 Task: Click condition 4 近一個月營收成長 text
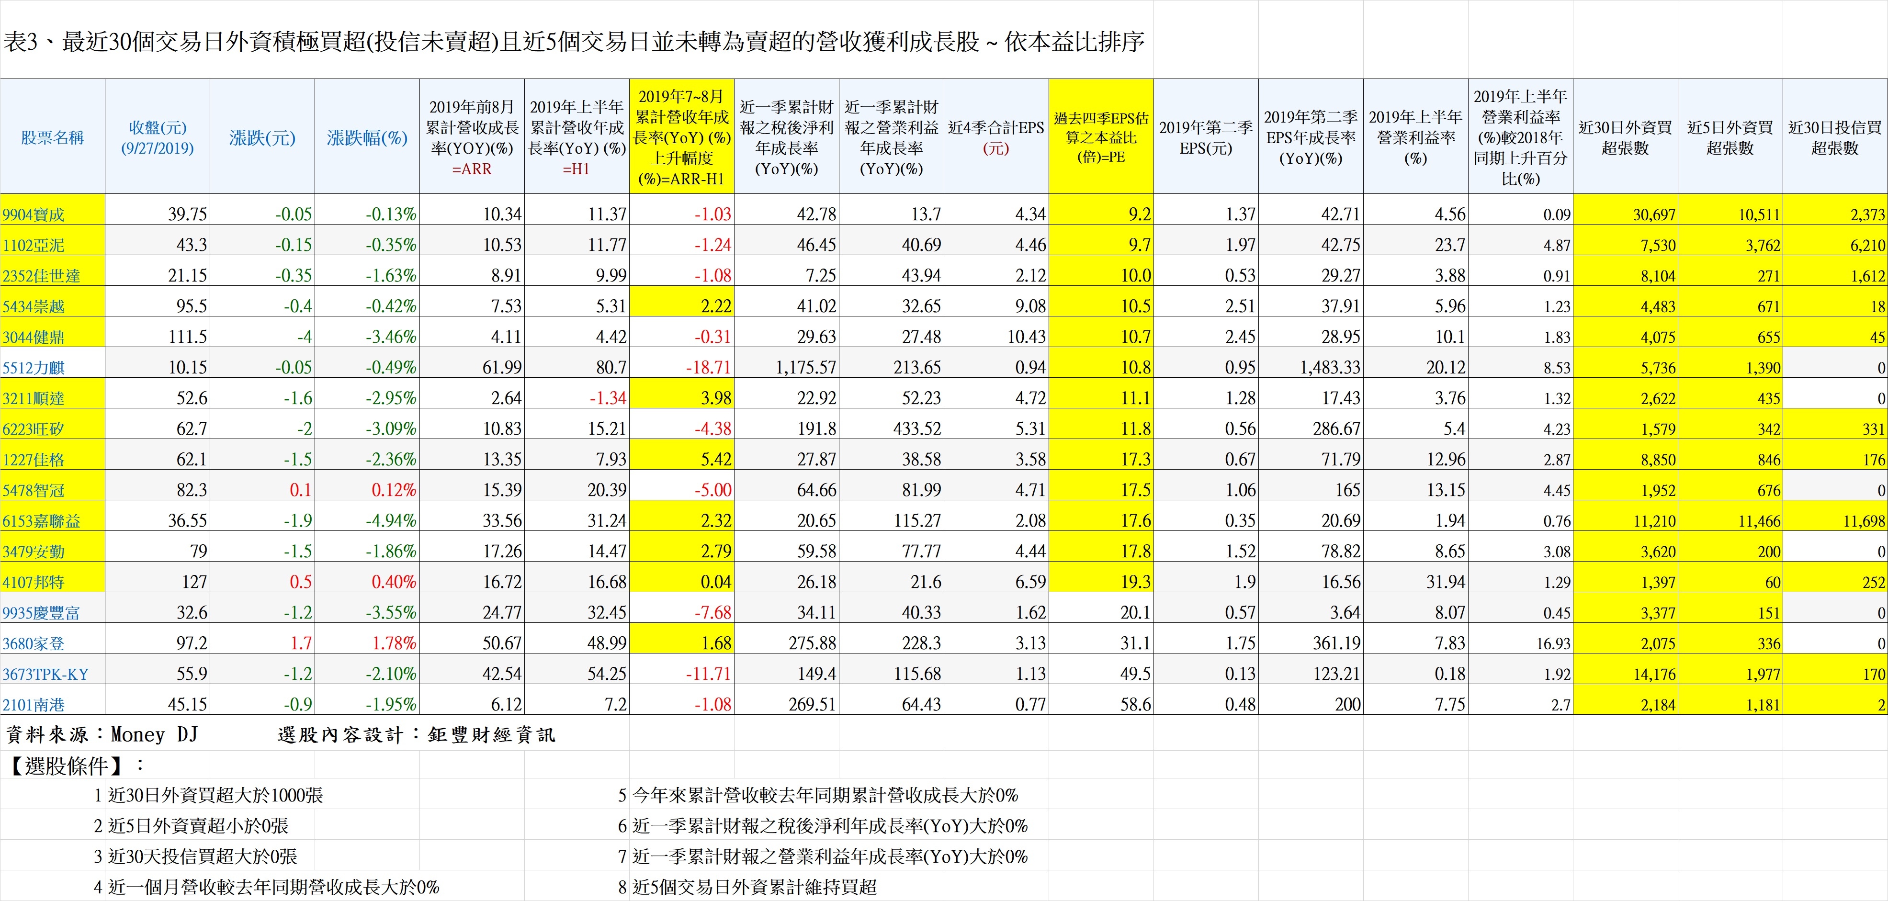point(273,888)
